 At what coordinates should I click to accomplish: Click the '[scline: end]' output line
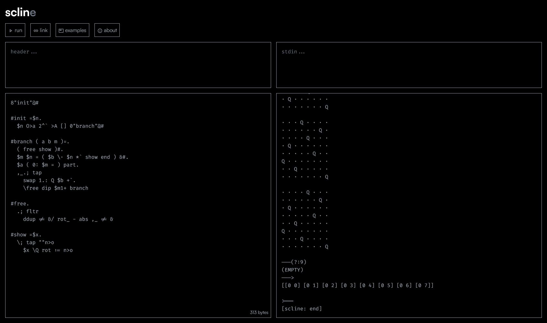click(302, 308)
